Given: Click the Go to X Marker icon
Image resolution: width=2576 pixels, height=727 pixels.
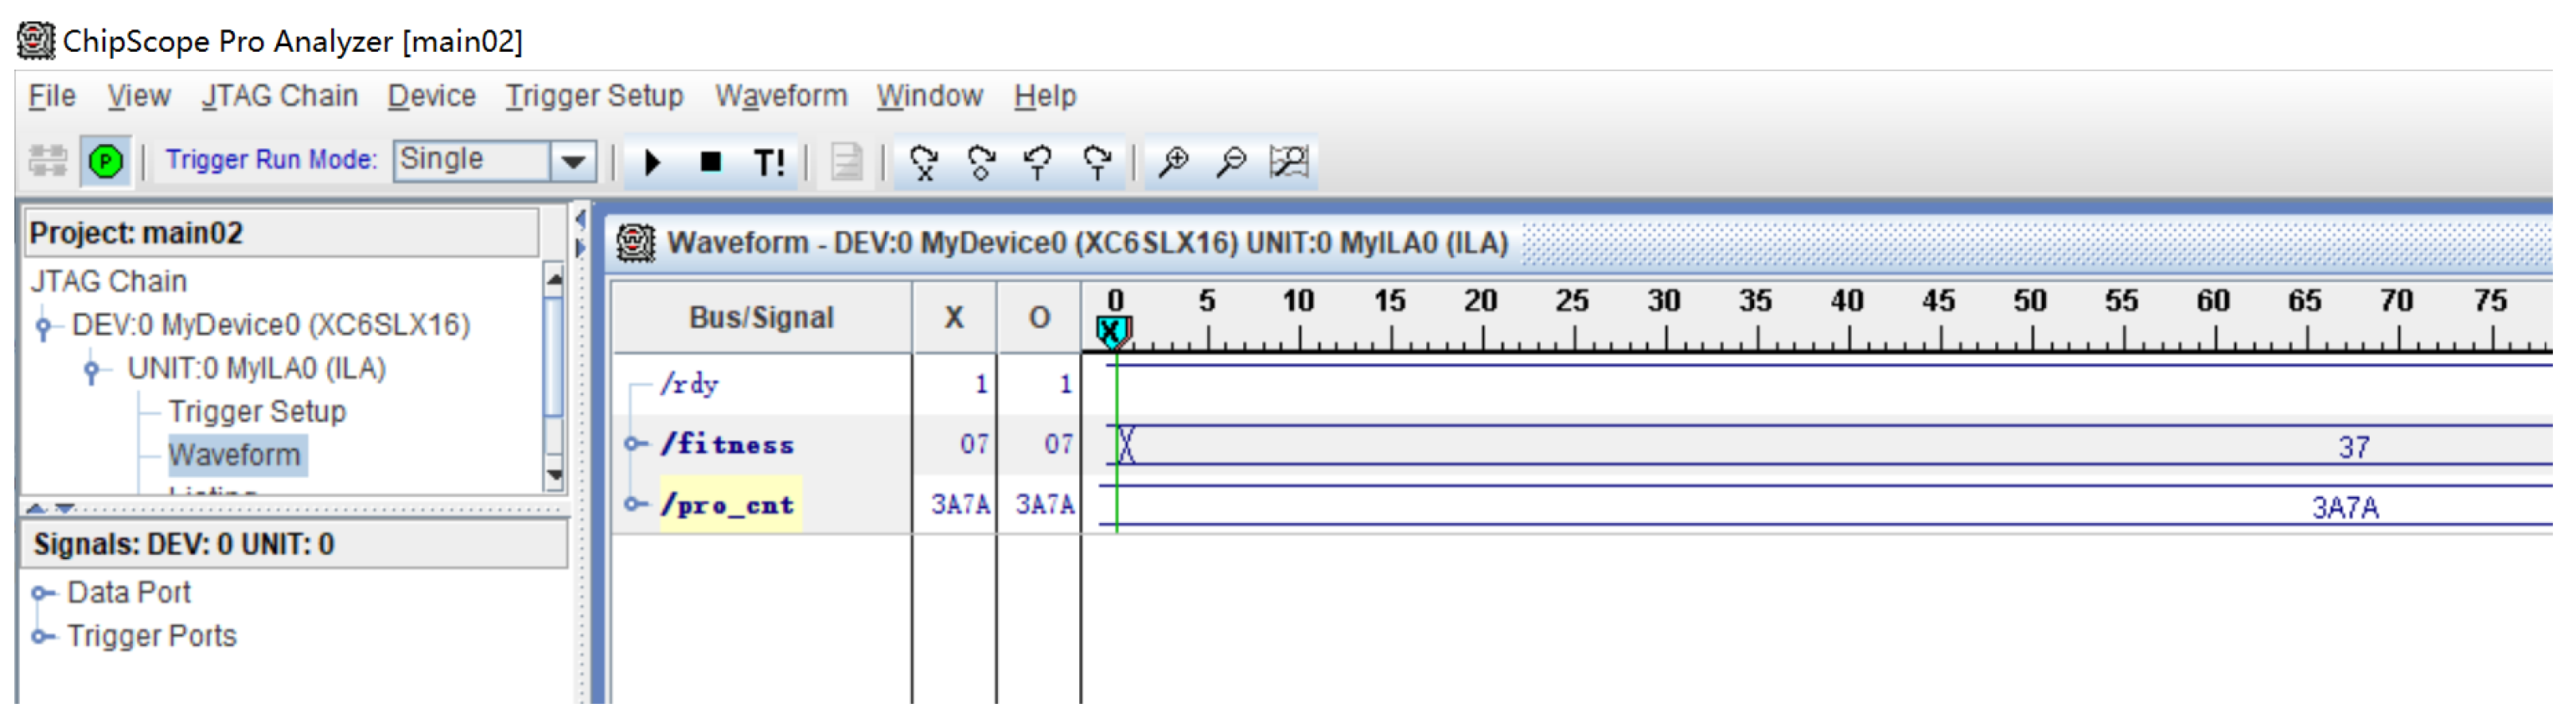Looking at the screenshot, I should pos(924,162).
